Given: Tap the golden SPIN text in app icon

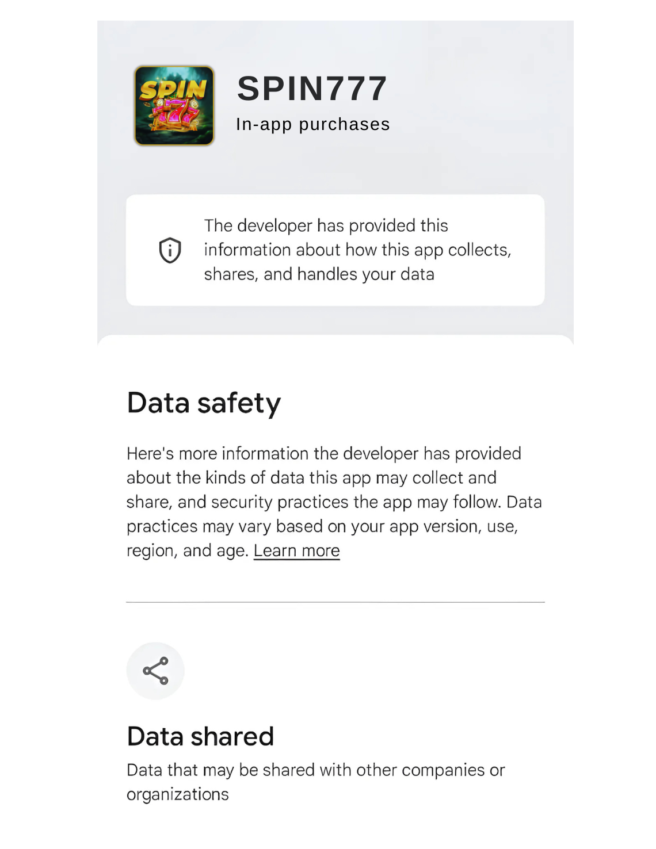Looking at the screenshot, I should point(173,89).
